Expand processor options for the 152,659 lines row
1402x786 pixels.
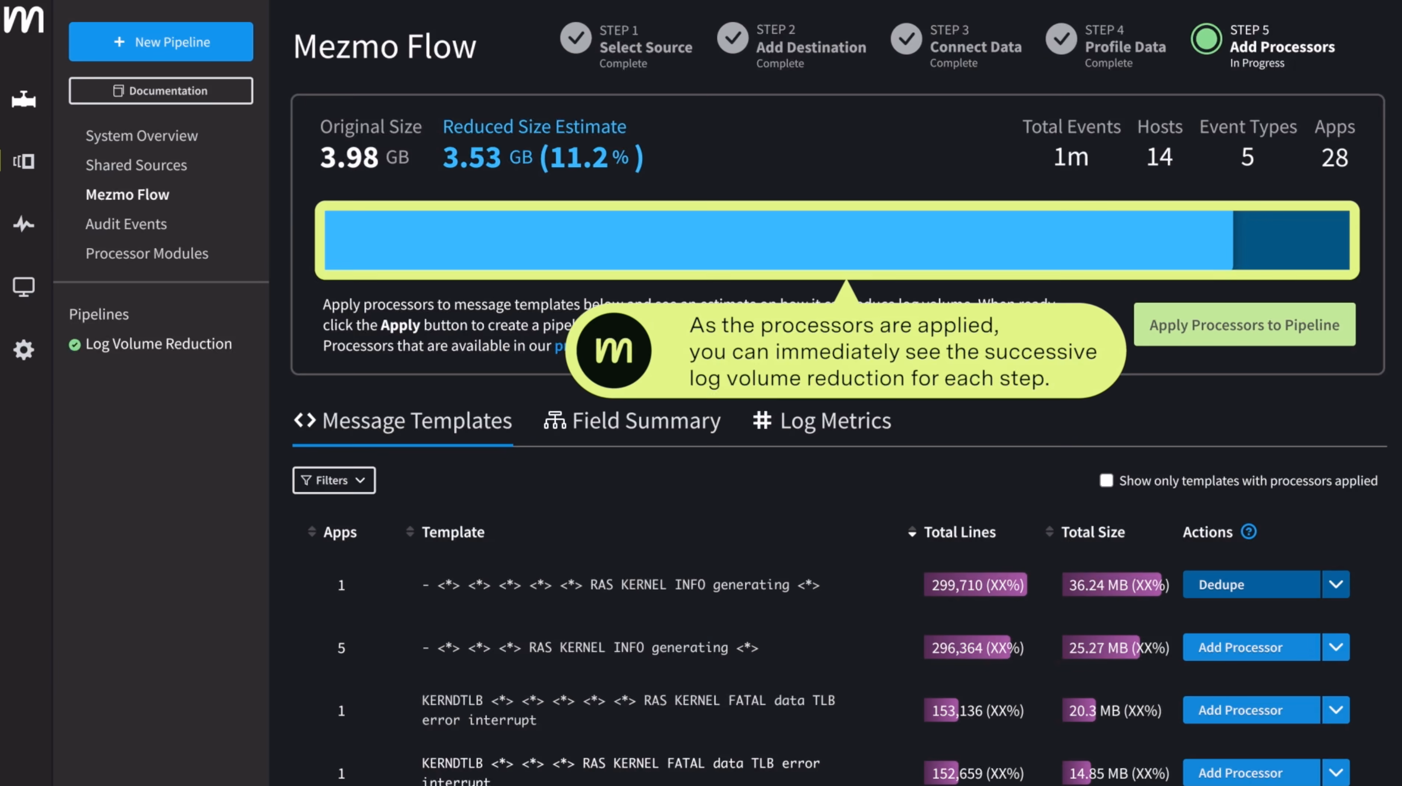pyautogui.click(x=1336, y=772)
